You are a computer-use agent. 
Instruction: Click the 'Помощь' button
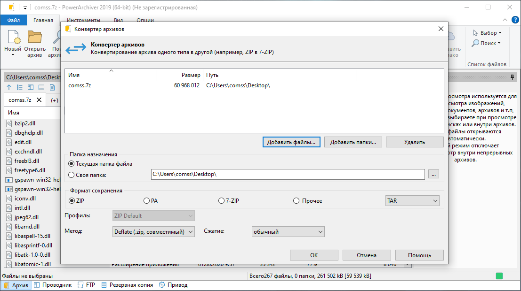[419, 255]
